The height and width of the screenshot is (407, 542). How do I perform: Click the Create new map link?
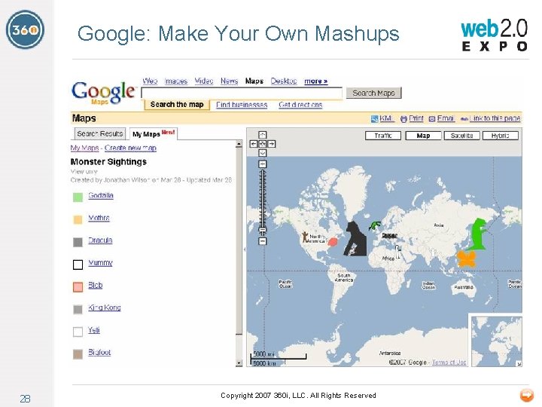(130, 148)
